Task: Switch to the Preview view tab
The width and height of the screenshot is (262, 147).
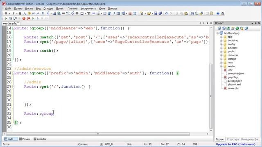Action: (25, 139)
